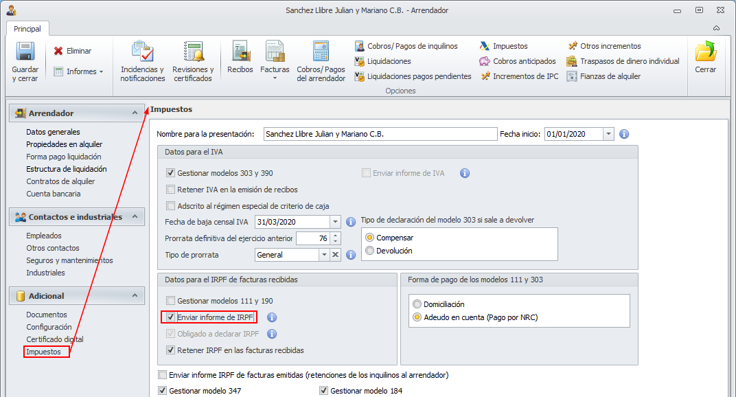Click the Cobros/Pagos de inquilinos icon

pos(360,46)
